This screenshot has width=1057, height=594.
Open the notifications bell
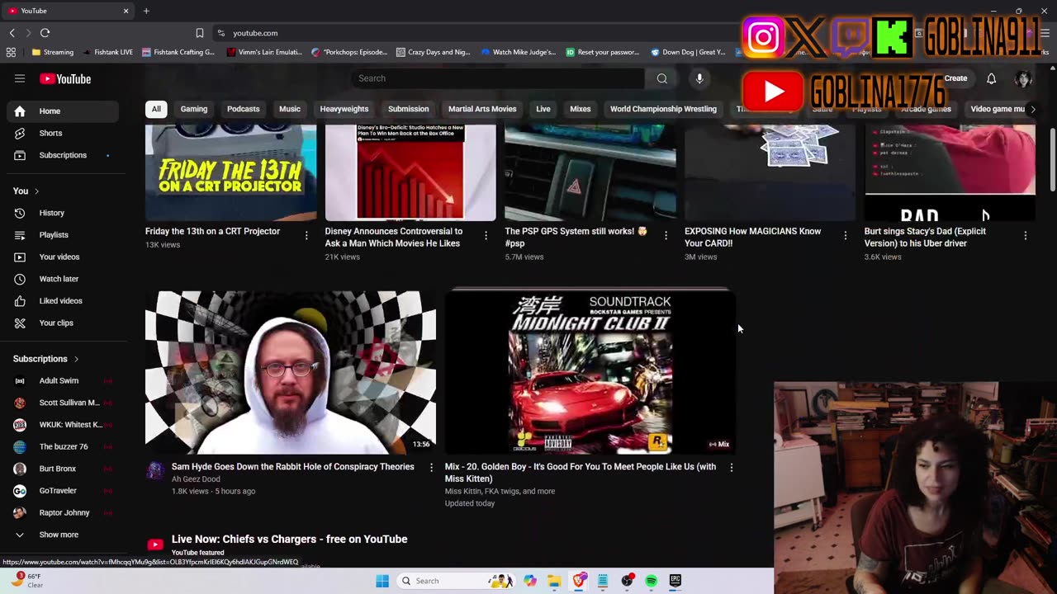[x=991, y=78]
